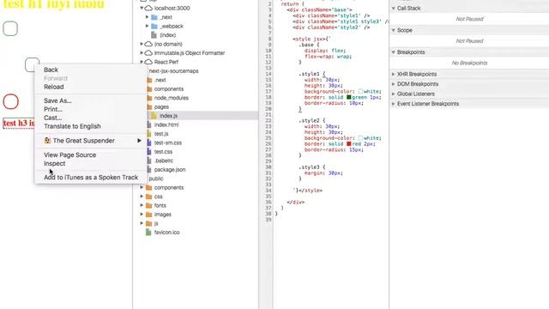Click the red border color swatch
Image resolution: width=549 pixels, height=309 pixels.
(349, 143)
